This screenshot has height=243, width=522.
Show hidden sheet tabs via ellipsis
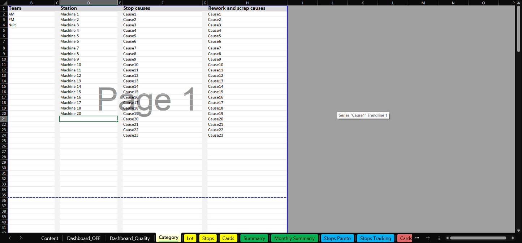coord(417,238)
